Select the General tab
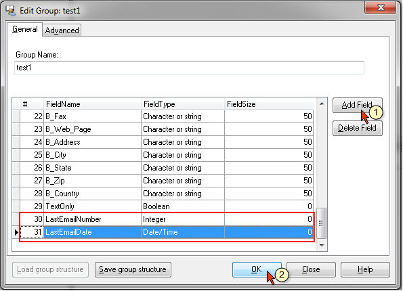This screenshot has width=403, height=291. 25,29
